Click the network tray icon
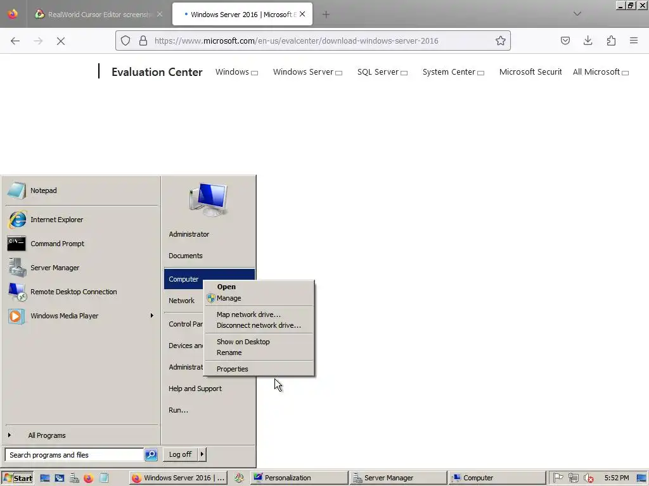Viewport: 649px width, 486px height. coord(573,478)
